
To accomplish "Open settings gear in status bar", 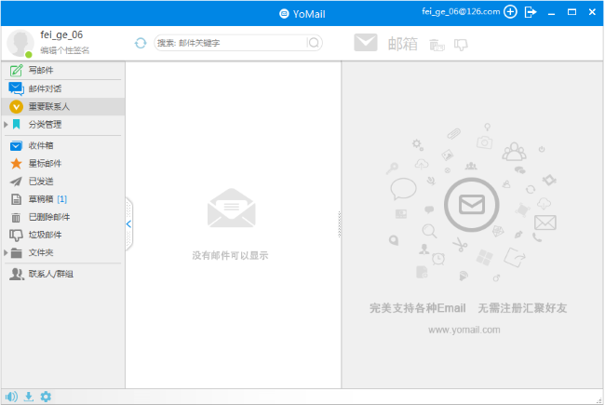I will 46,397.
